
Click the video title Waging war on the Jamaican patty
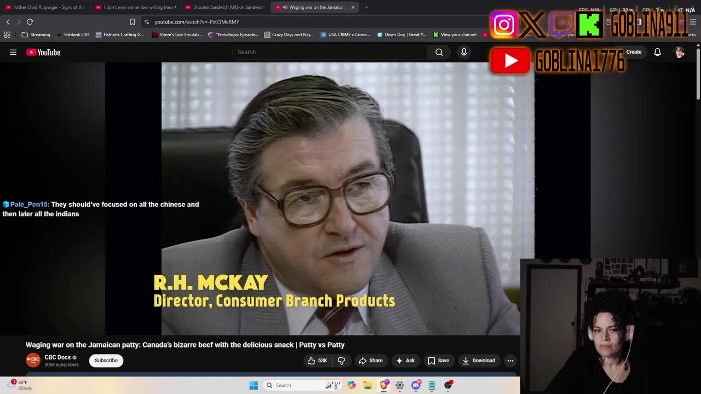click(x=185, y=345)
